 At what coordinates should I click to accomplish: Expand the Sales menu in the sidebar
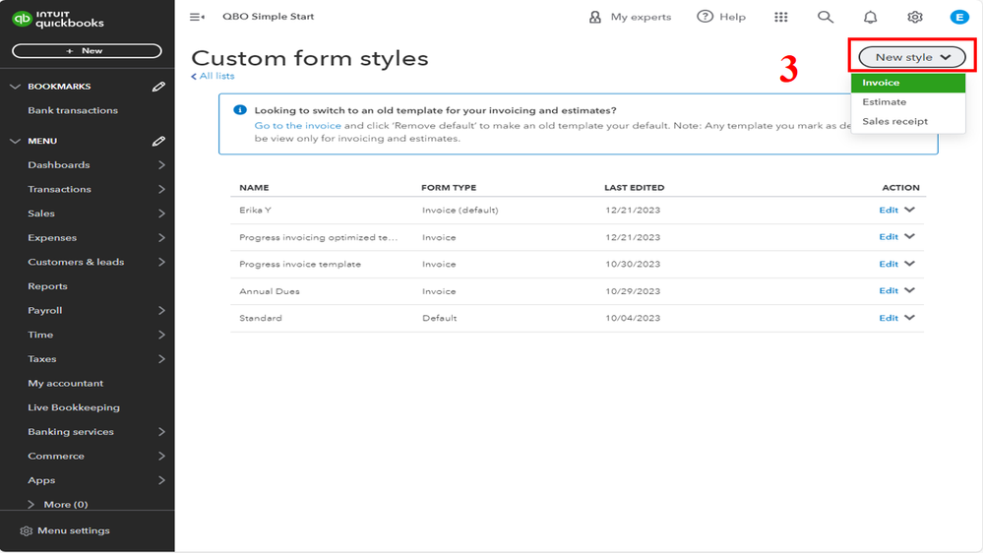(161, 214)
